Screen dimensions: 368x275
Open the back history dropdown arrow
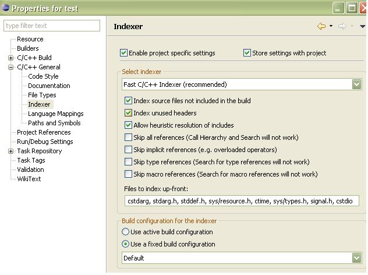331,26
